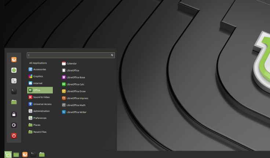Open the Administration category

coord(40,111)
